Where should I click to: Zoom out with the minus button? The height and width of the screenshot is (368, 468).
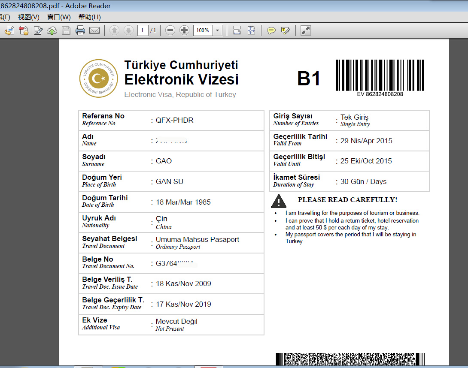coord(170,30)
